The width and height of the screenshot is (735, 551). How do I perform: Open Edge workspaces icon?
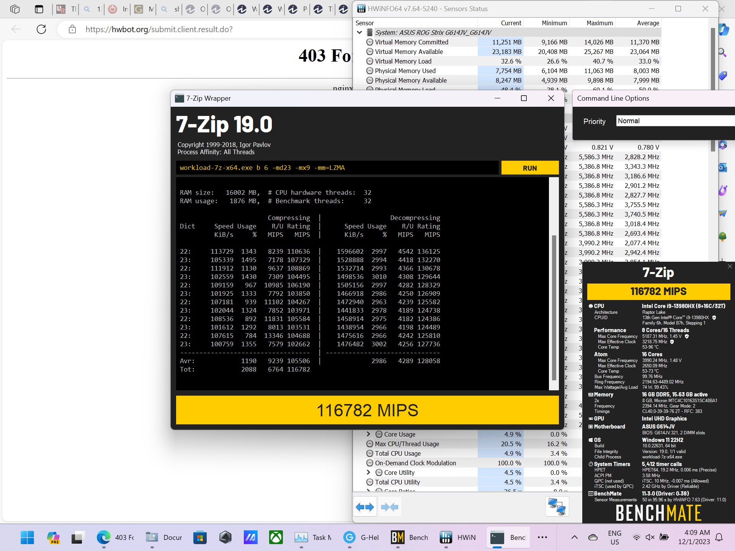pos(15,9)
